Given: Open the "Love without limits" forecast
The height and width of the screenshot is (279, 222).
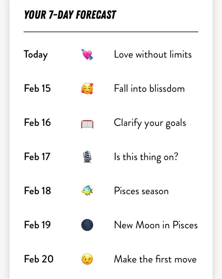Looking at the screenshot, I should click(x=153, y=54).
